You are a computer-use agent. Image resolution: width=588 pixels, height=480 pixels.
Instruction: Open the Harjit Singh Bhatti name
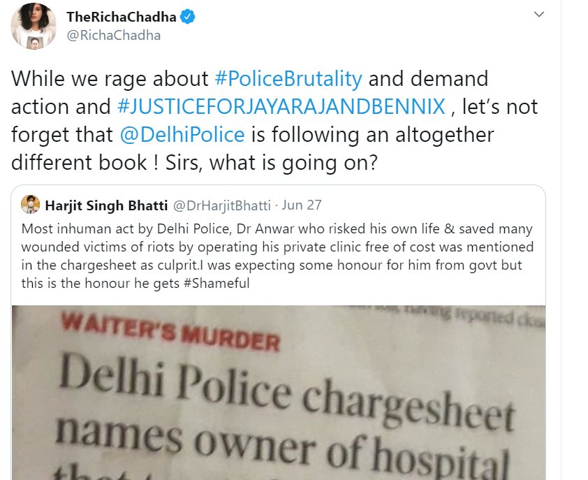pos(107,205)
